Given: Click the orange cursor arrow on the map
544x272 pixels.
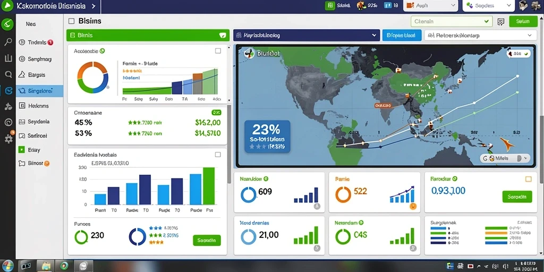Looking at the screenshot, I should coord(507,144).
